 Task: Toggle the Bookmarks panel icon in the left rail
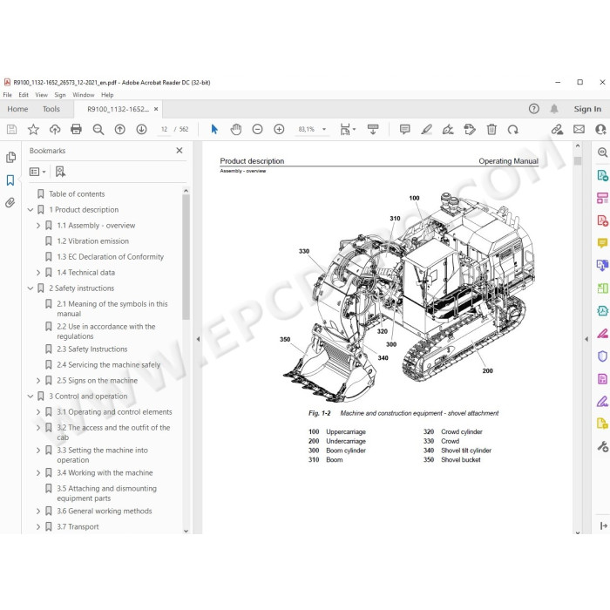[10, 180]
